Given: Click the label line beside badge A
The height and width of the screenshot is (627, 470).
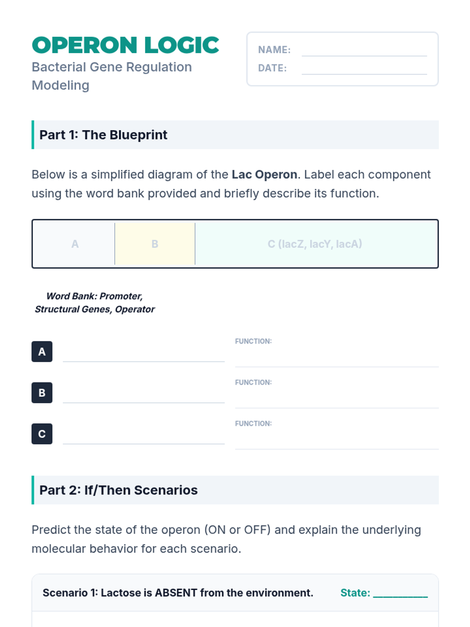Looking at the screenshot, I should pyautogui.click(x=143, y=356).
